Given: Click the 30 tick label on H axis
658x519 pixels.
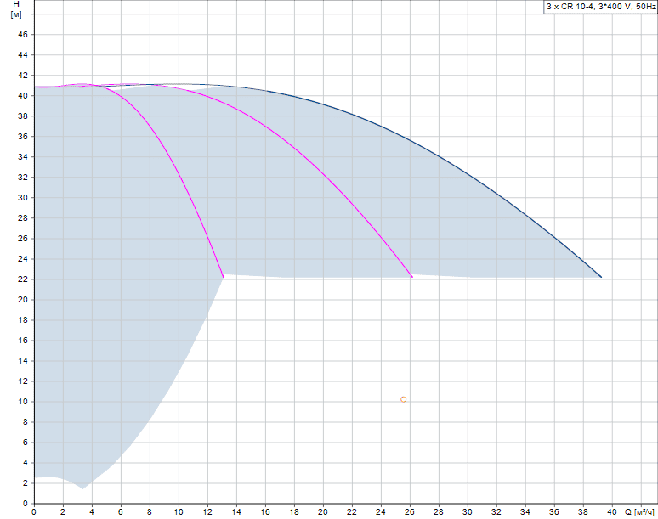Looking at the screenshot, I should coord(23,197).
